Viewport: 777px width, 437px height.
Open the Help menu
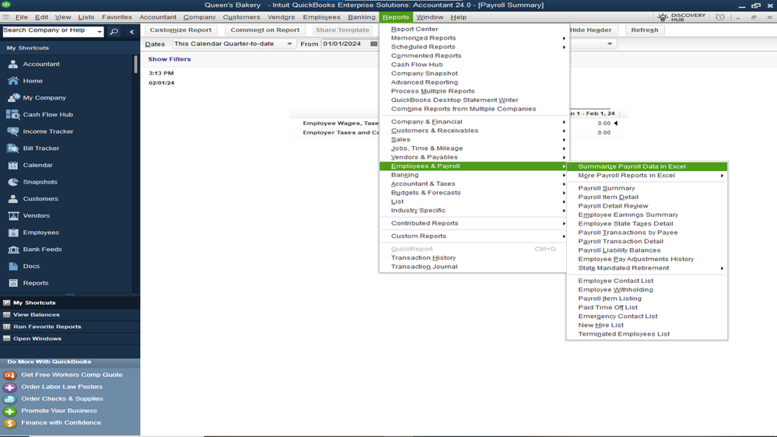click(x=458, y=17)
